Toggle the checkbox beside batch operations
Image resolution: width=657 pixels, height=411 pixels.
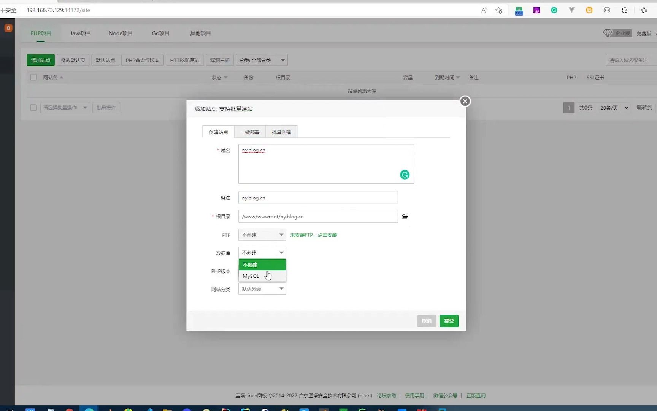coord(33,107)
